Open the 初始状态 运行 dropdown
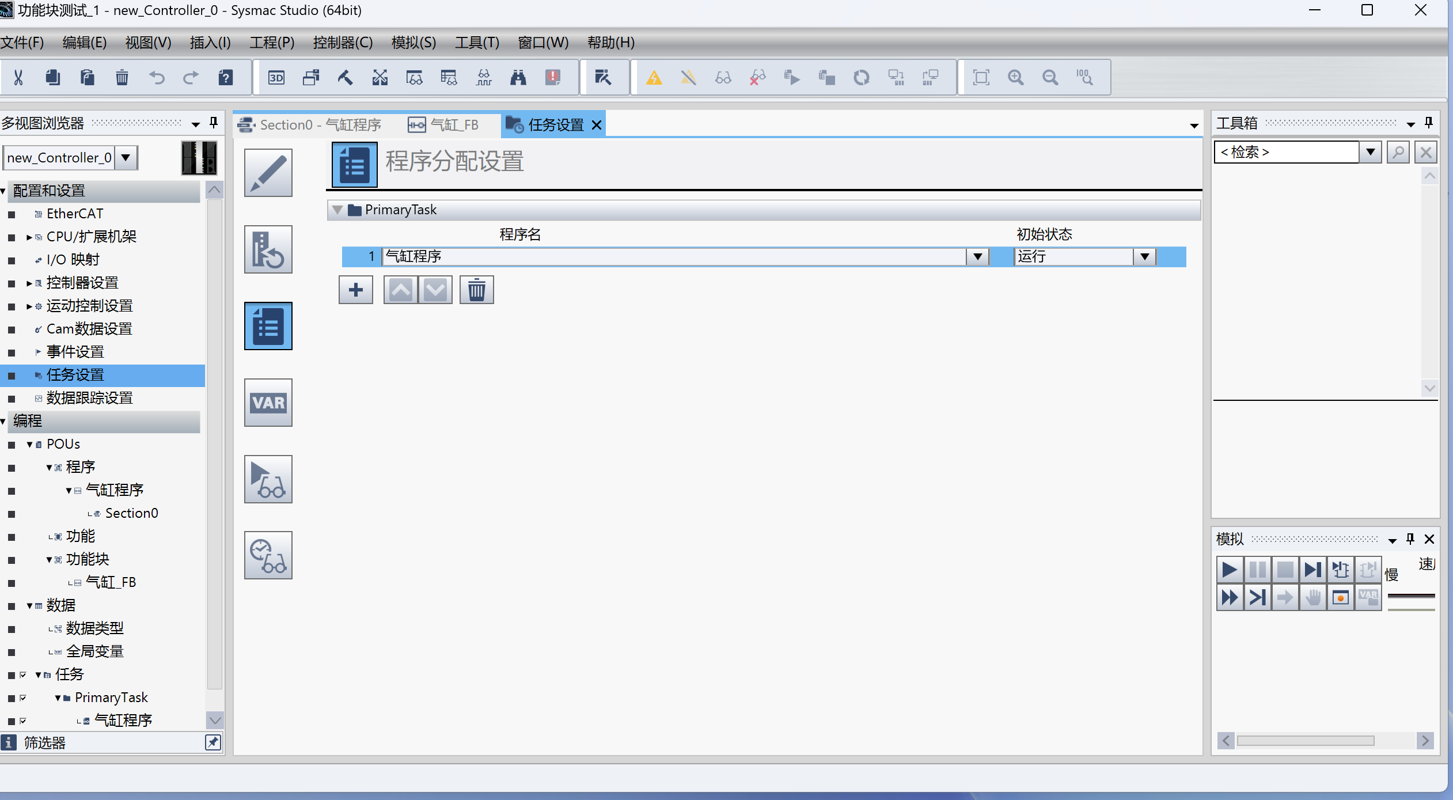 tap(1144, 257)
